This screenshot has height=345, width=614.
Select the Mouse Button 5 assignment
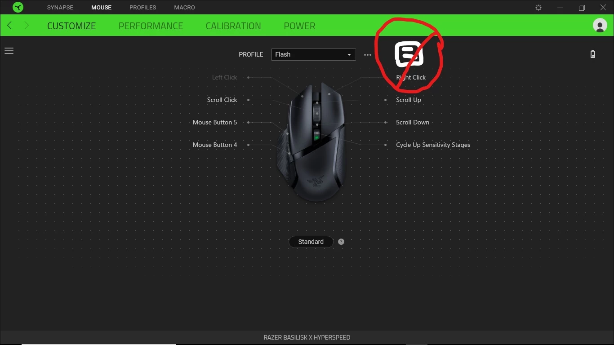coord(215,122)
